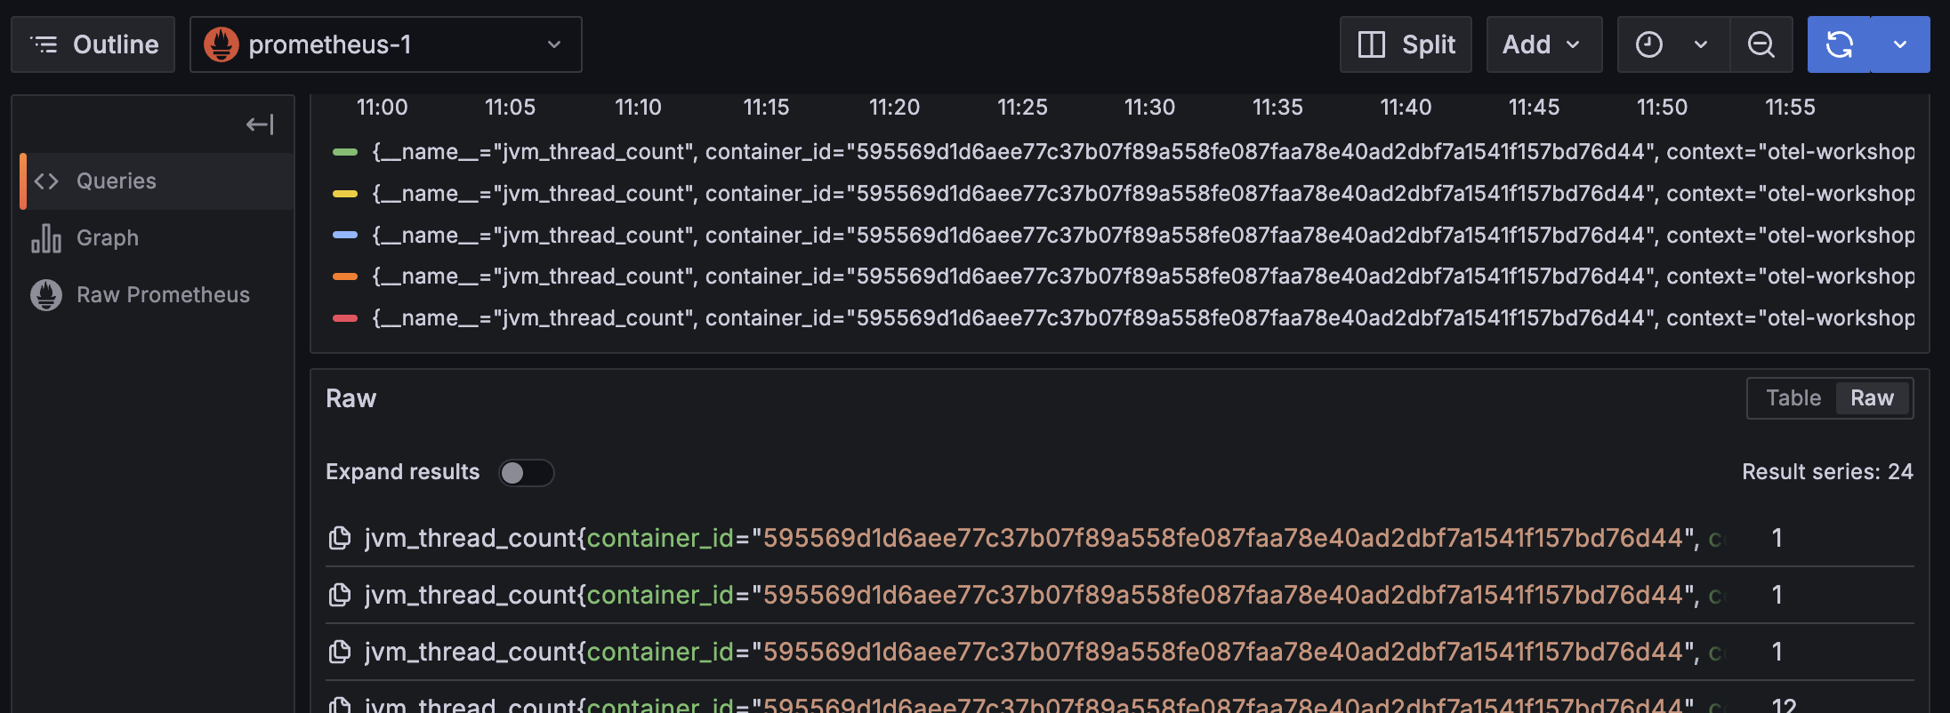The height and width of the screenshot is (713, 1950).
Task: Copy the second jvm_thread_count result row
Action: [x=340, y=595]
